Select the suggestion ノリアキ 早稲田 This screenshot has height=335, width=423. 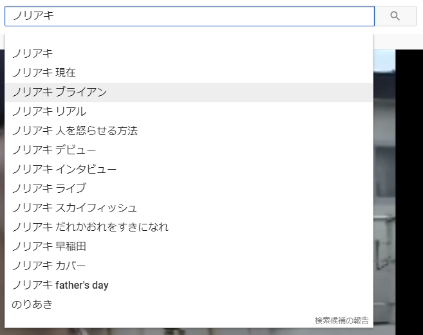pyautogui.click(x=189, y=247)
